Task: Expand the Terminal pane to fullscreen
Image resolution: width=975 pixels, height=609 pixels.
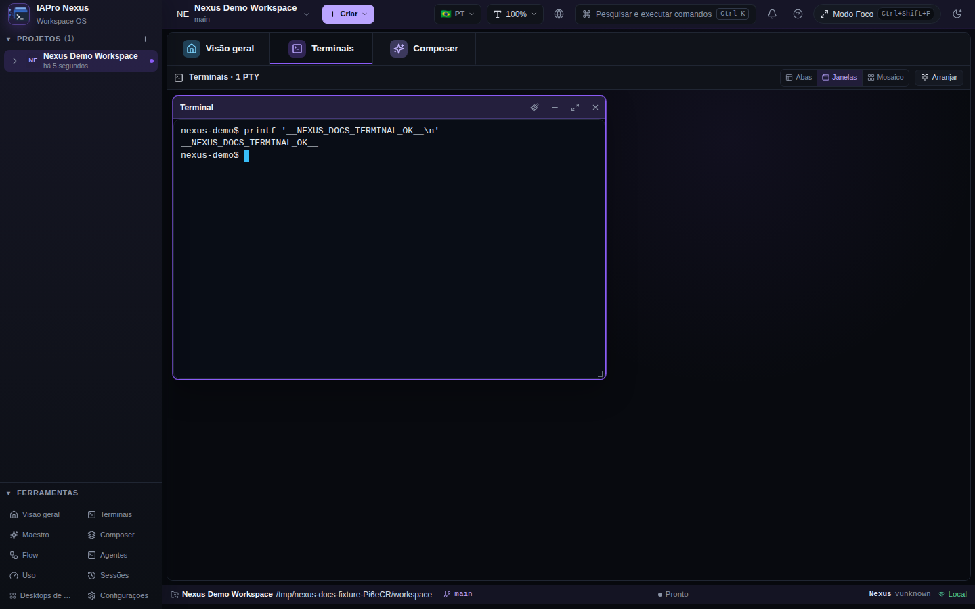Action: (x=575, y=107)
